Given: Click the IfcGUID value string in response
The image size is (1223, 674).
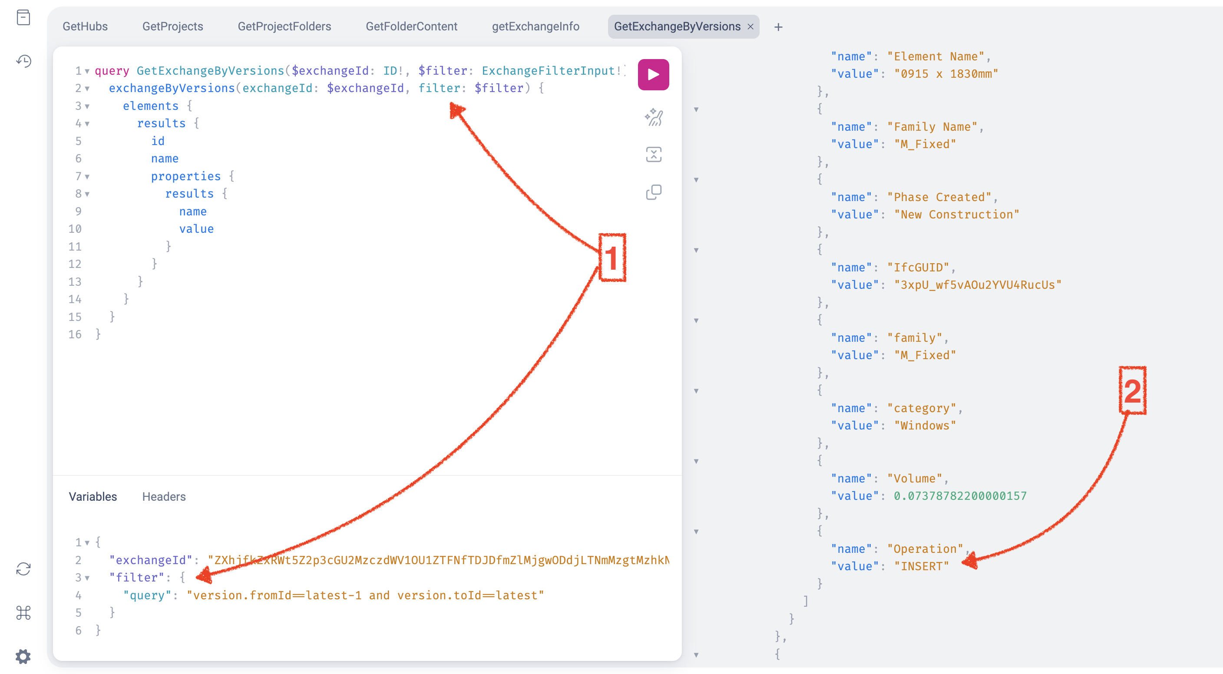Looking at the screenshot, I should (x=978, y=285).
